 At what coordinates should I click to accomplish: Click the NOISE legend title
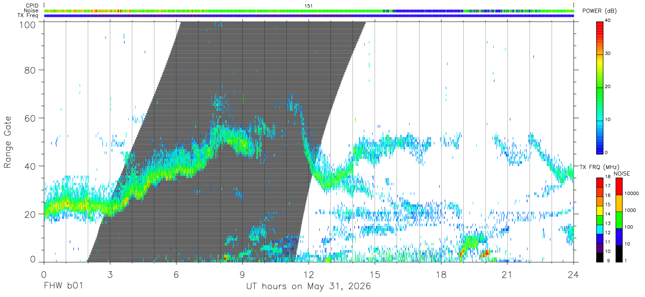[622, 173]
